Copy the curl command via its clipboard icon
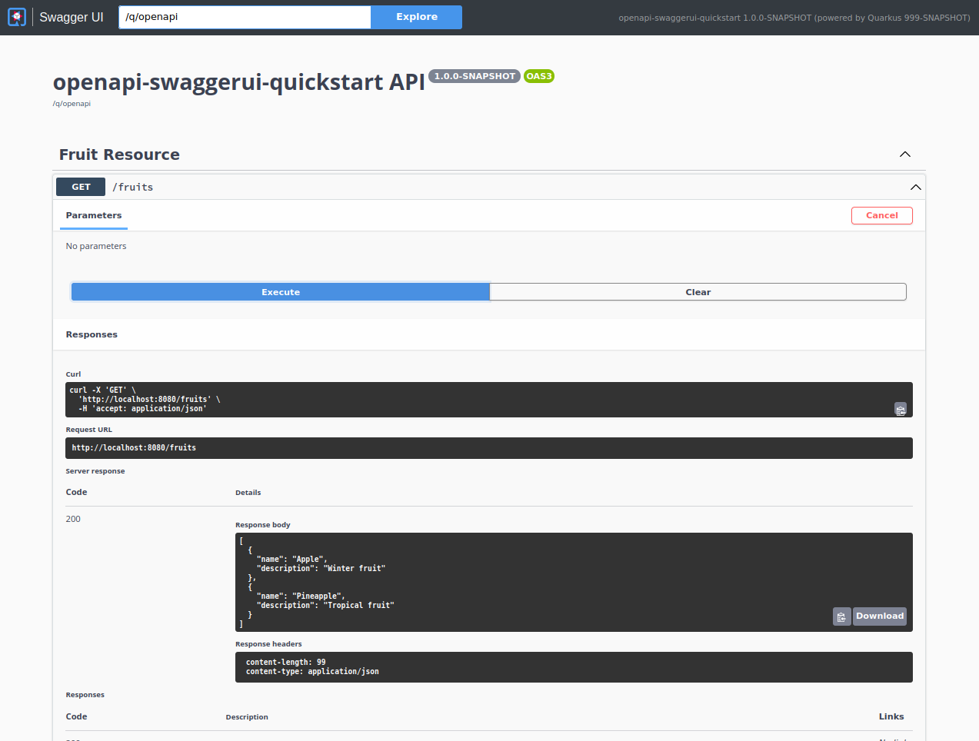Viewport: 979px width, 741px height. coord(900,410)
